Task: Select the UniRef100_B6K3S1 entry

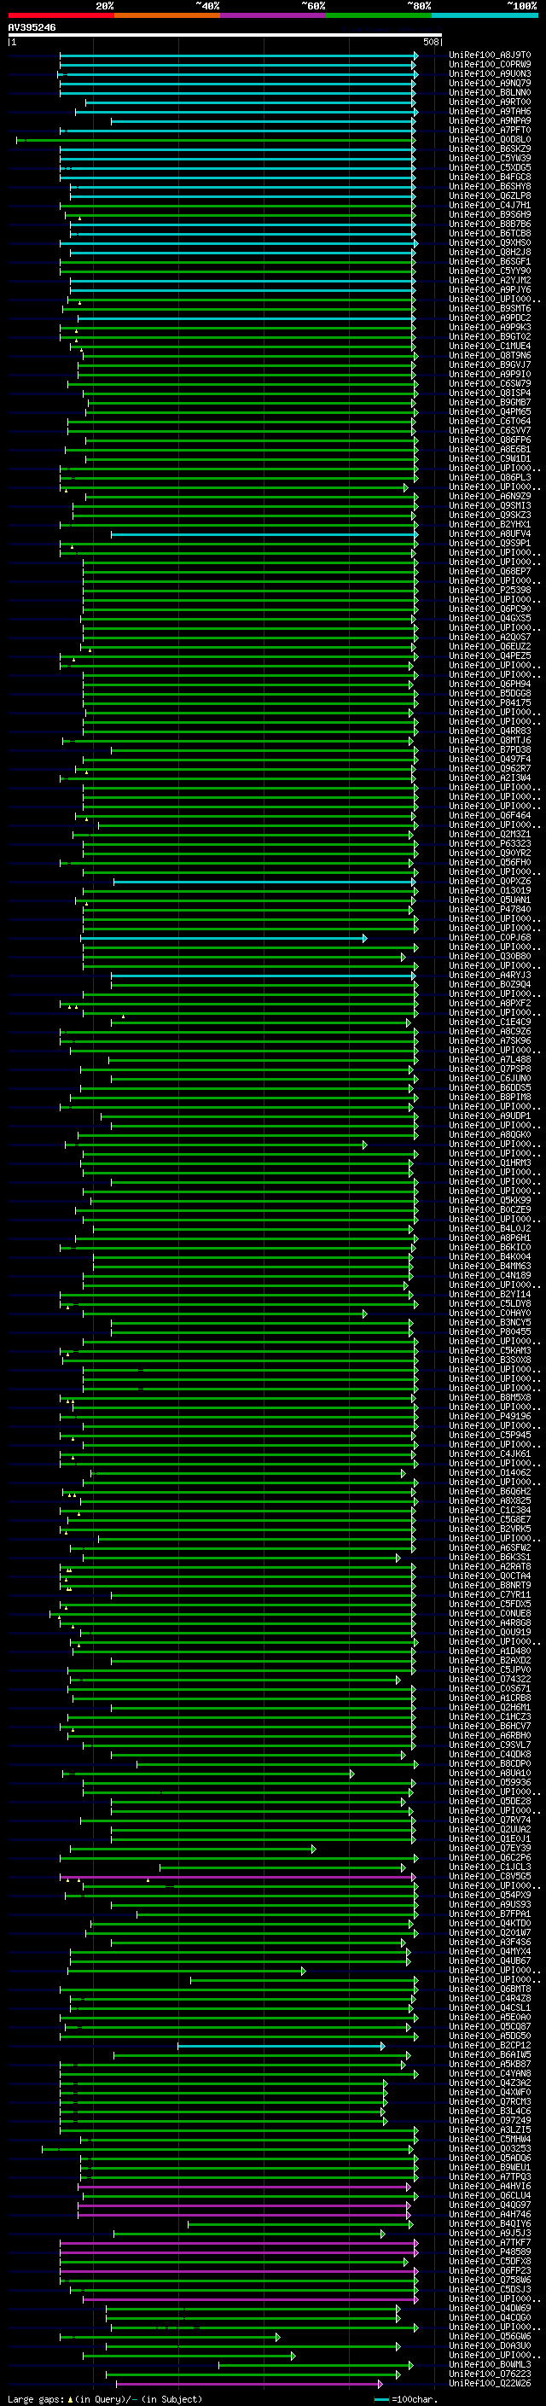Action: [490, 1557]
